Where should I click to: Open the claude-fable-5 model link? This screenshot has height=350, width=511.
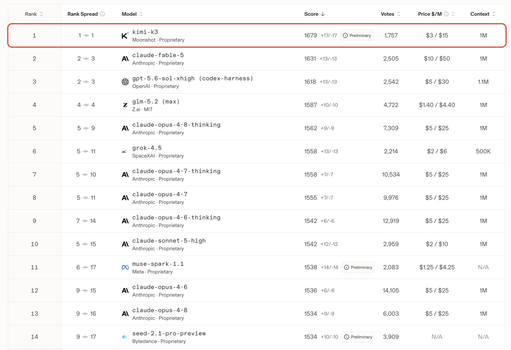click(158, 55)
